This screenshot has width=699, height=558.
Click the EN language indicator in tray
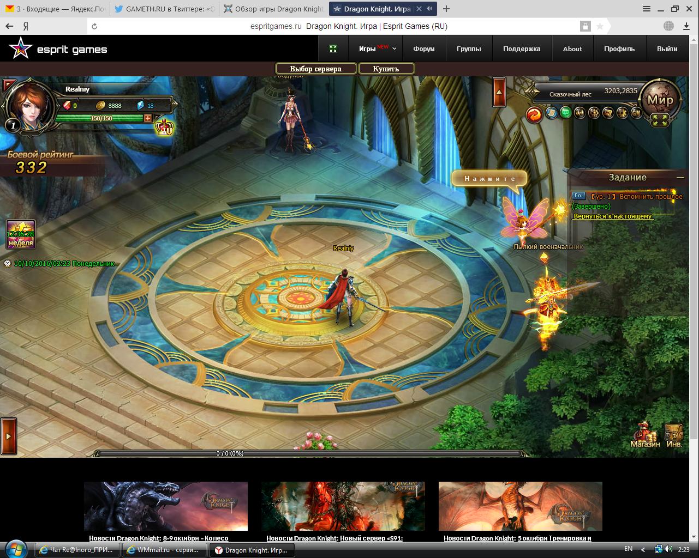628,549
